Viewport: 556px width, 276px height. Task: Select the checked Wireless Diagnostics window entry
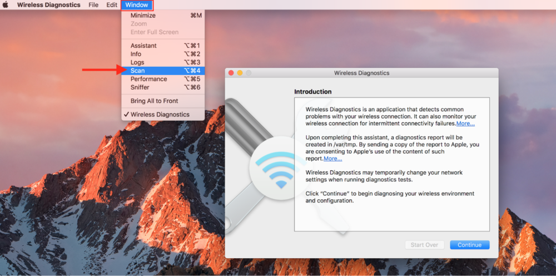pos(163,115)
